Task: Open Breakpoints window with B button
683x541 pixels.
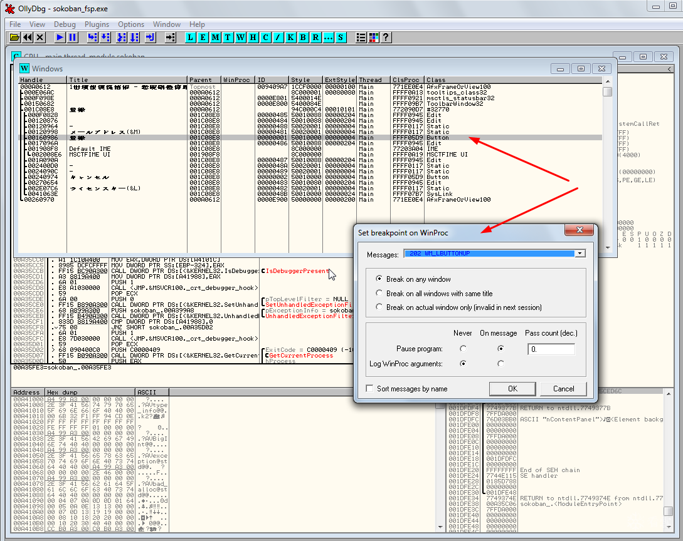Action: [x=303, y=38]
